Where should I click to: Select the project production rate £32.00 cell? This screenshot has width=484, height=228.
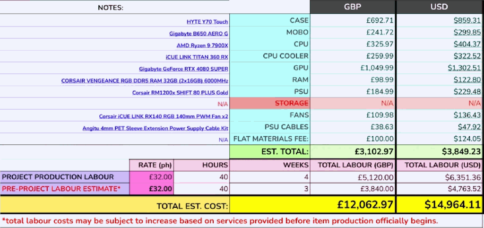151,177
